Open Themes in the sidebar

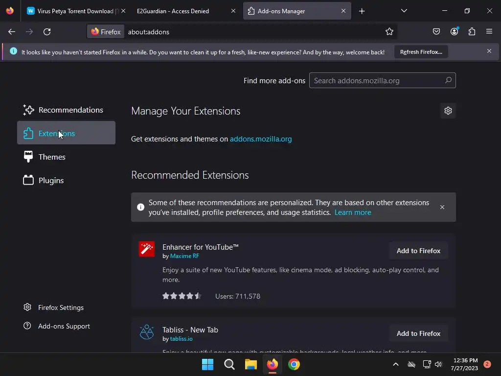click(66, 157)
